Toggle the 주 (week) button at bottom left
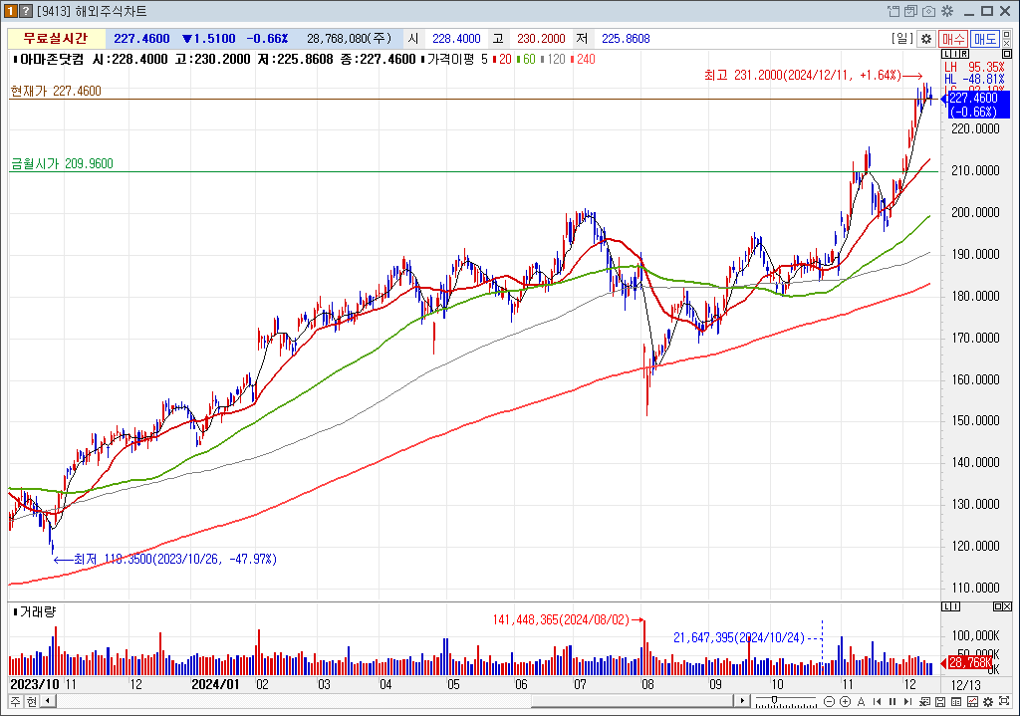The height and width of the screenshot is (716, 1020). point(15,702)
